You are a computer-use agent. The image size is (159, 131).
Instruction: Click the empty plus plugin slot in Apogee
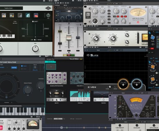pyautogui.click(x=51, y=67)
